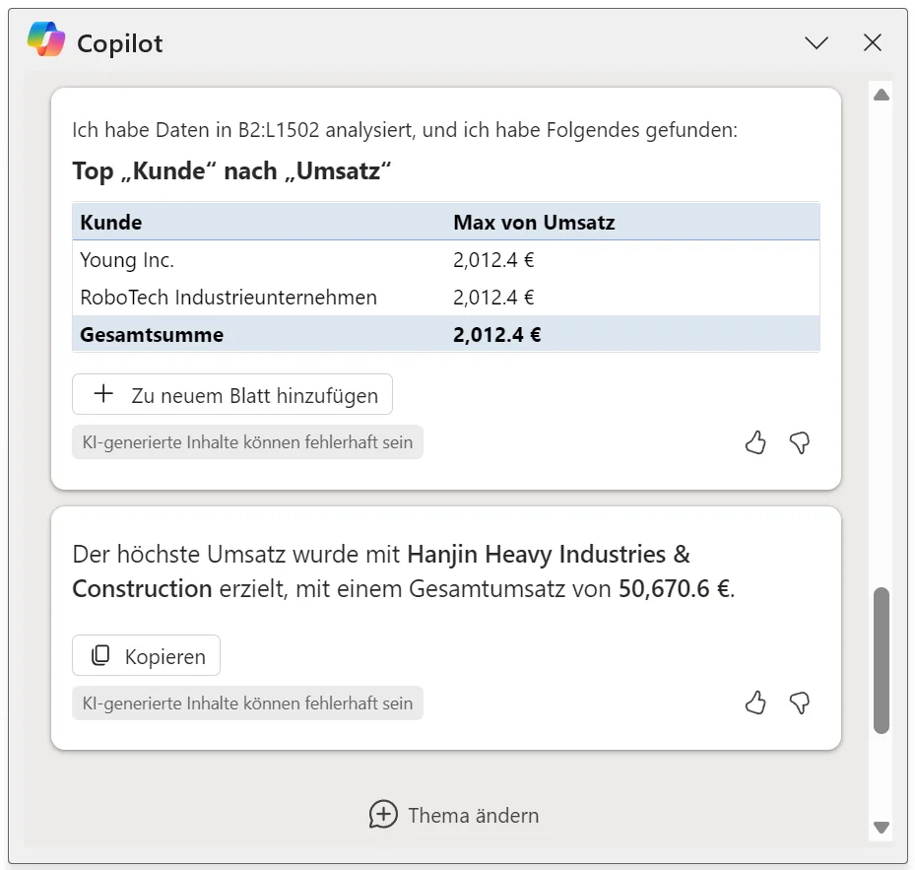Click the 'RoboTech Industrieunternehmen' table cell

coord(229,298)
